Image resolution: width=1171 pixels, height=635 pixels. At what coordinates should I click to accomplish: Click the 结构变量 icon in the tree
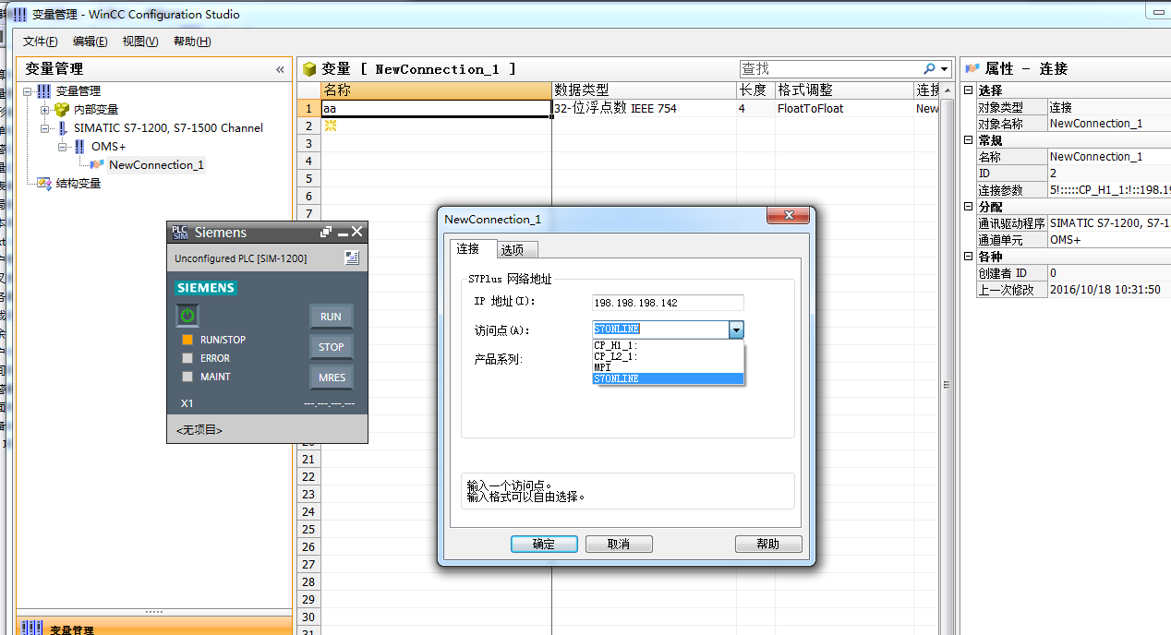(x=43, y=183)
